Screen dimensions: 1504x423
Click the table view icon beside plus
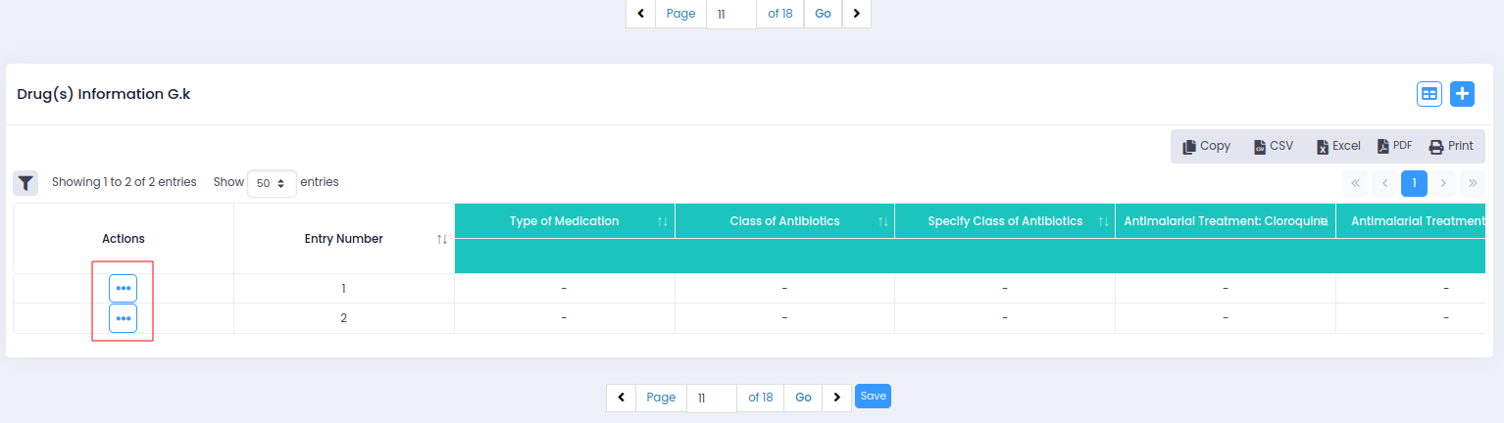[x=1429, y=94]
